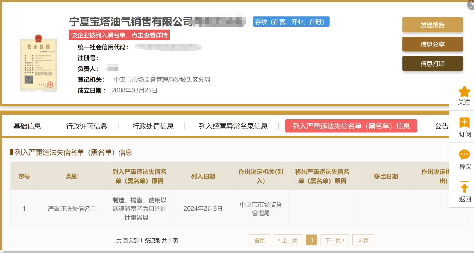Screen dimensions: 474x253
Task: Click the 列入严重违法失信名单（黑名单）原因 header
Action: [139, 176]
